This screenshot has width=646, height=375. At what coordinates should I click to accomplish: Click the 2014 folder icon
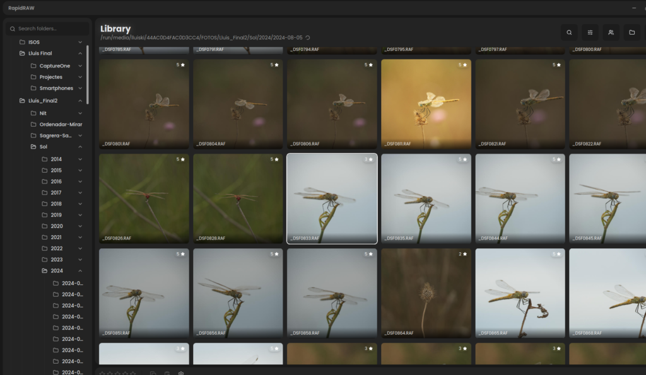pyautogui.click(x=45, y=159)
